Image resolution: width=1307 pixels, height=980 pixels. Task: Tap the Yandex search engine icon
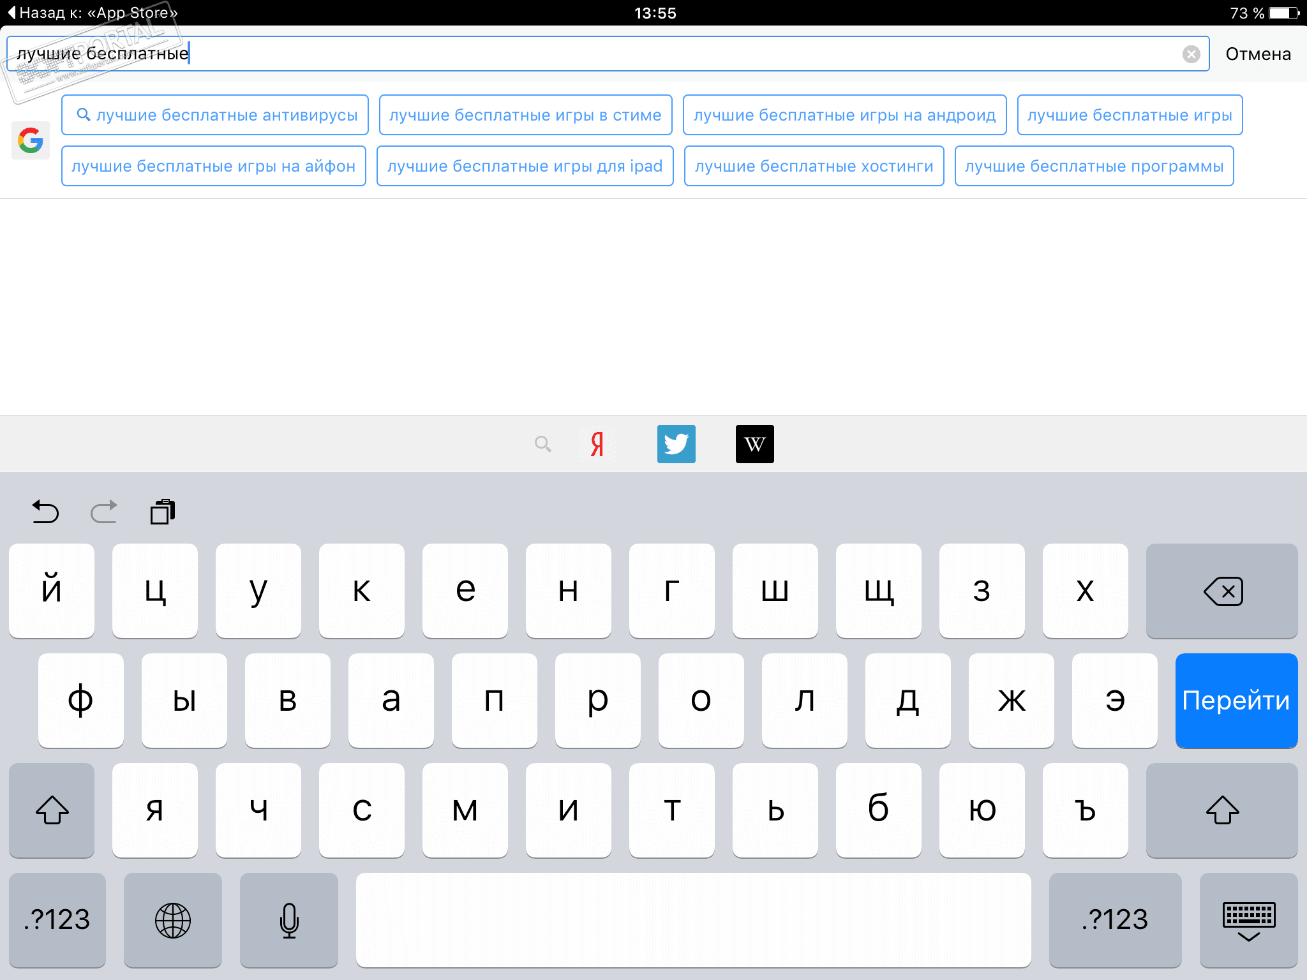point(597,444)
